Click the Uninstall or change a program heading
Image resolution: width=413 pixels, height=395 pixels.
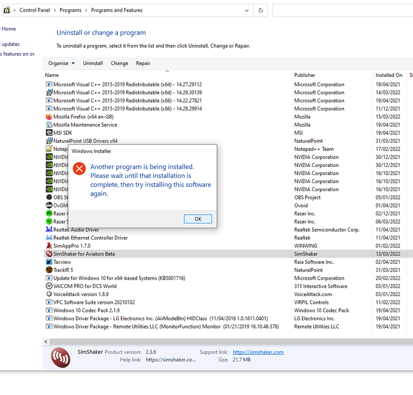(101, 33)
